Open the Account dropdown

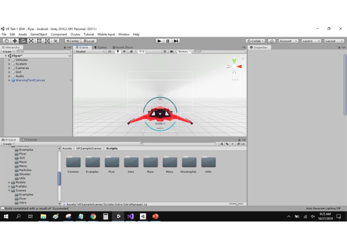pyautogui.click(x=289, y=41)
